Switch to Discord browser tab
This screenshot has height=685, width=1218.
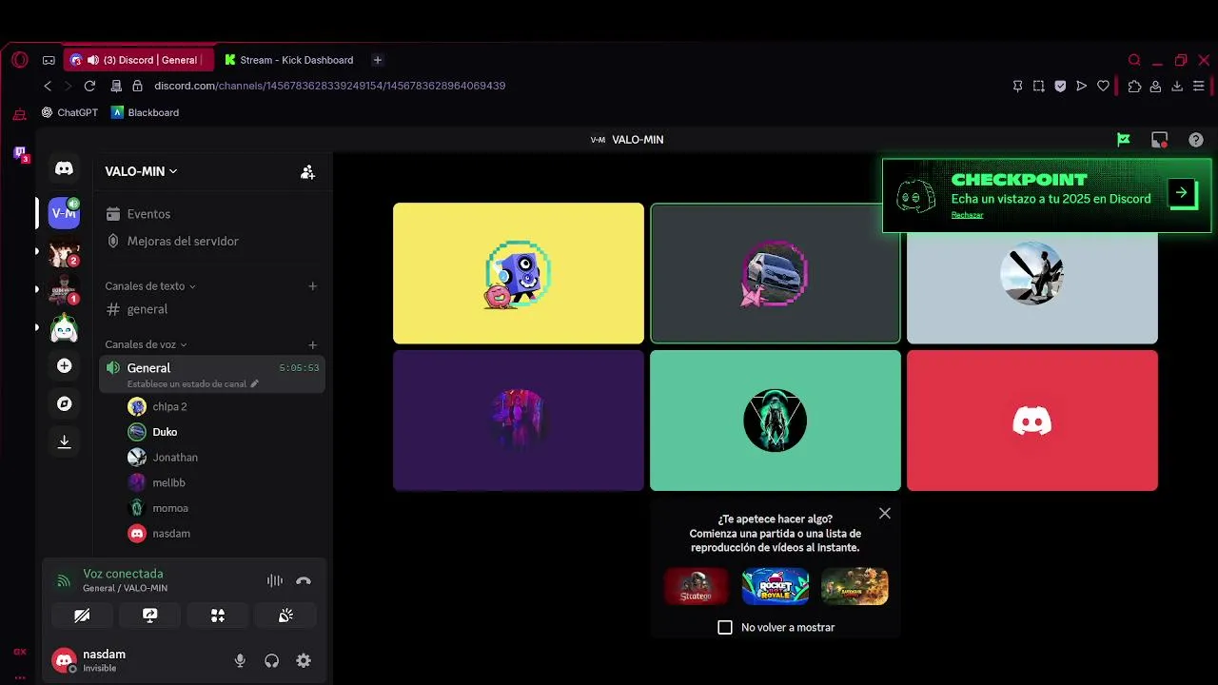point(139,60)
